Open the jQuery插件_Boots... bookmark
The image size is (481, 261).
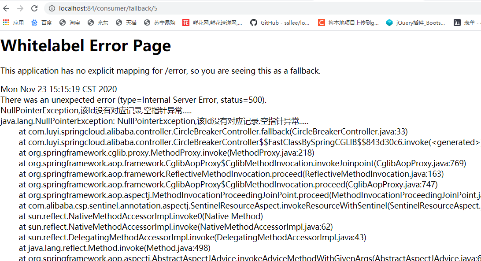416,23
